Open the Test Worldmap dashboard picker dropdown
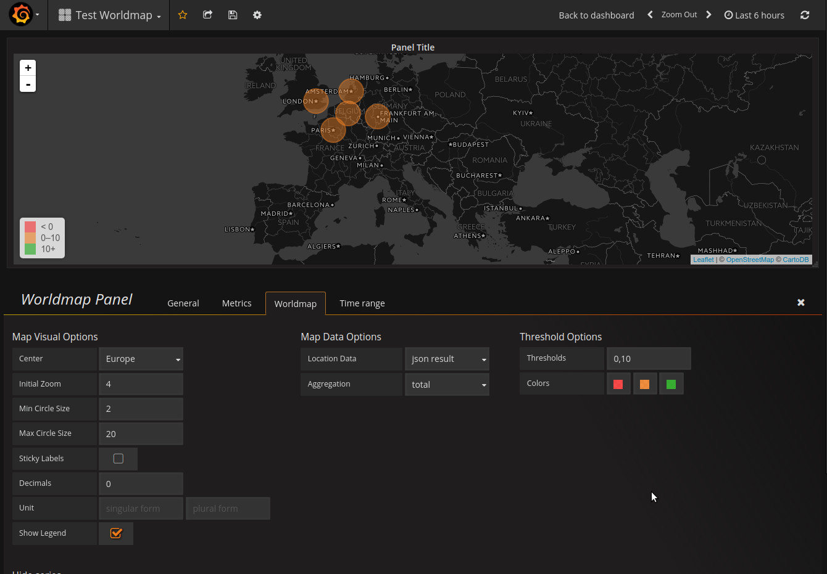This screenshot has width=827, height=574. 110,15
